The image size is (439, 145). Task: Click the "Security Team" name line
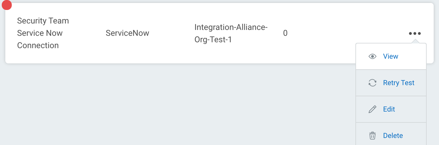(x=43, y=21)
